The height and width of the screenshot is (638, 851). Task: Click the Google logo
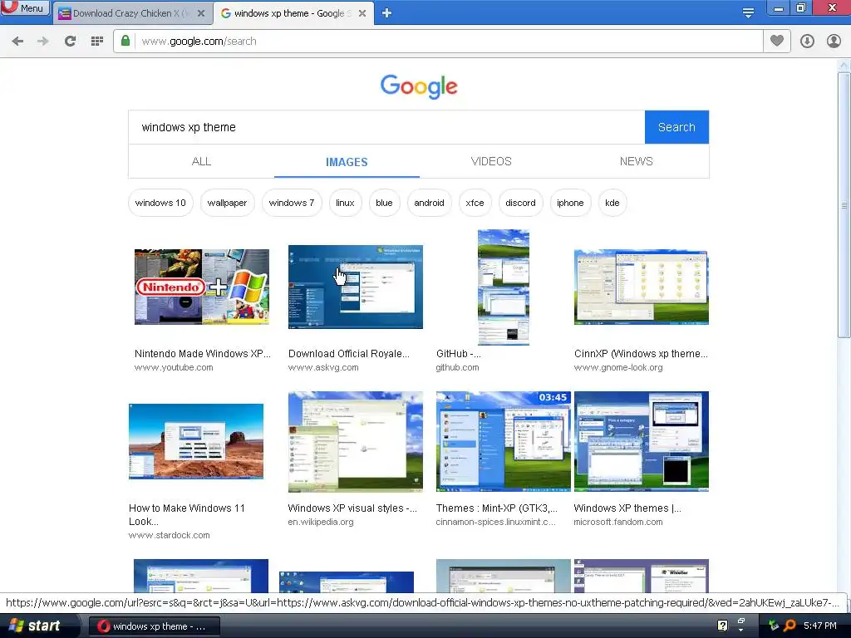tap(419, 86)
